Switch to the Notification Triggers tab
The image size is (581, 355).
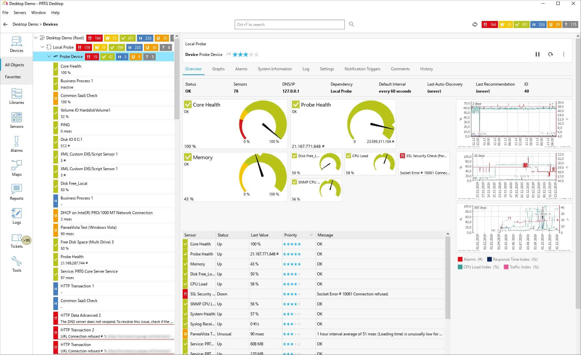click(x=362, y=69)
